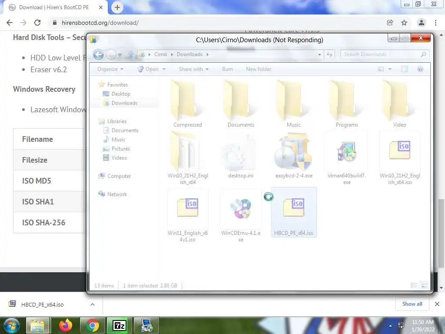Show hidden system tray icons
Viewport: 445px width, 334px height.
[391, 326]
